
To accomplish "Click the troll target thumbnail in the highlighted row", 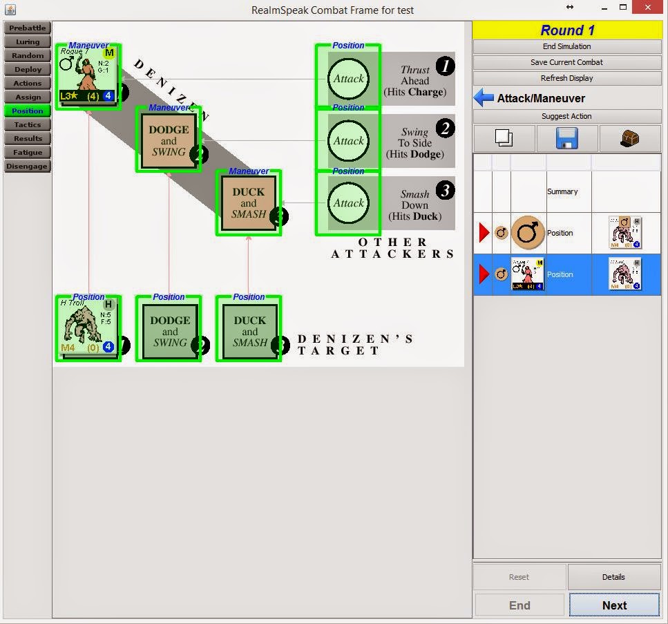I will point(625,274).
